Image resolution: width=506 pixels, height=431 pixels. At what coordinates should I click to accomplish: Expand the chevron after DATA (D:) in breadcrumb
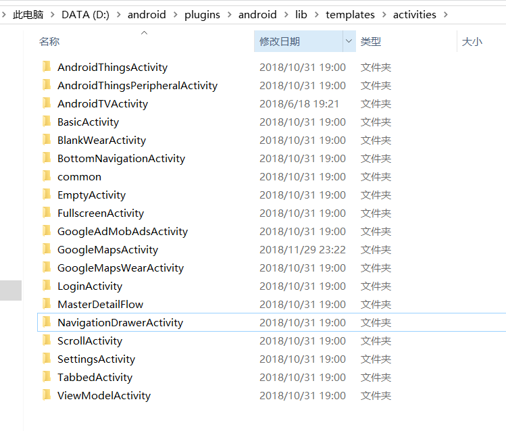119,15
